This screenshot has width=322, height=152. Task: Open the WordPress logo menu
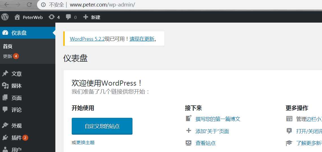5,17
